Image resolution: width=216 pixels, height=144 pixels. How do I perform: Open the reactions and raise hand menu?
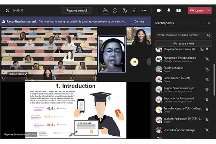pos(125,10)
